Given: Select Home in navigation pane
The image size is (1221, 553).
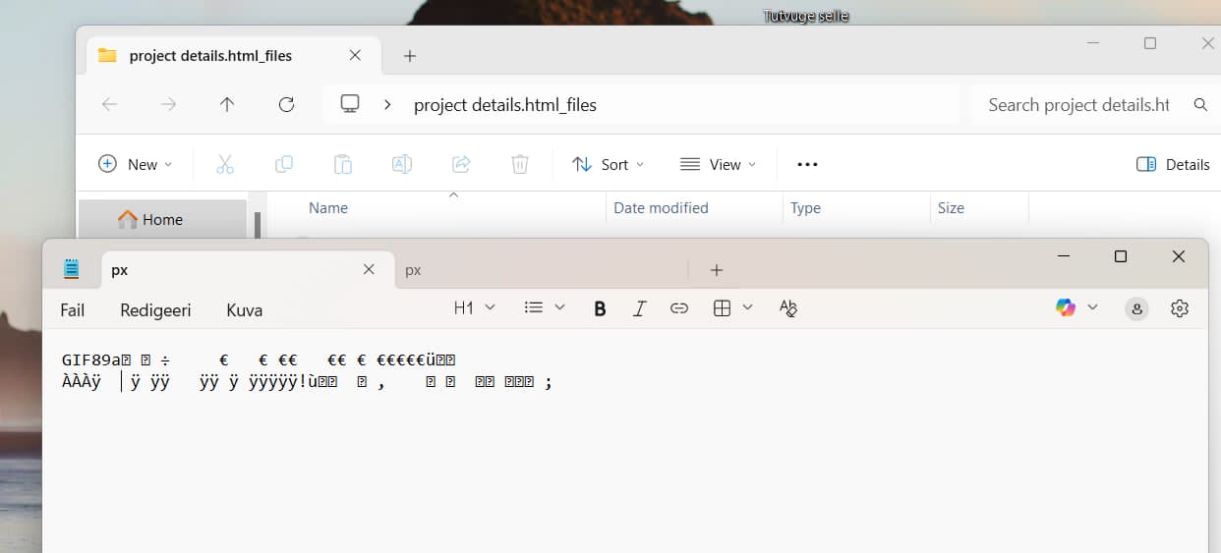Looking at the screenshot, I should (x=161, y=220).
